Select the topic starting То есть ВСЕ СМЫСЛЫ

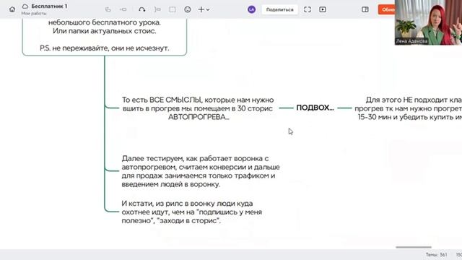199,108
